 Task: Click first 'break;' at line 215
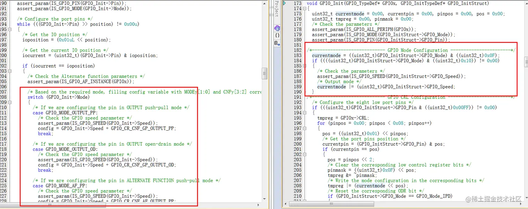click(x=46, y=134)
